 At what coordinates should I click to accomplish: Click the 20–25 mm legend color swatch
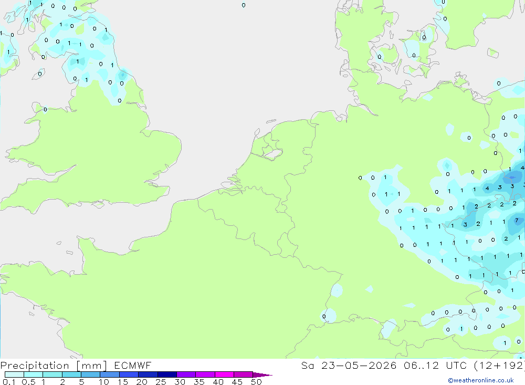pyautogui.click(x=148, y=374)
